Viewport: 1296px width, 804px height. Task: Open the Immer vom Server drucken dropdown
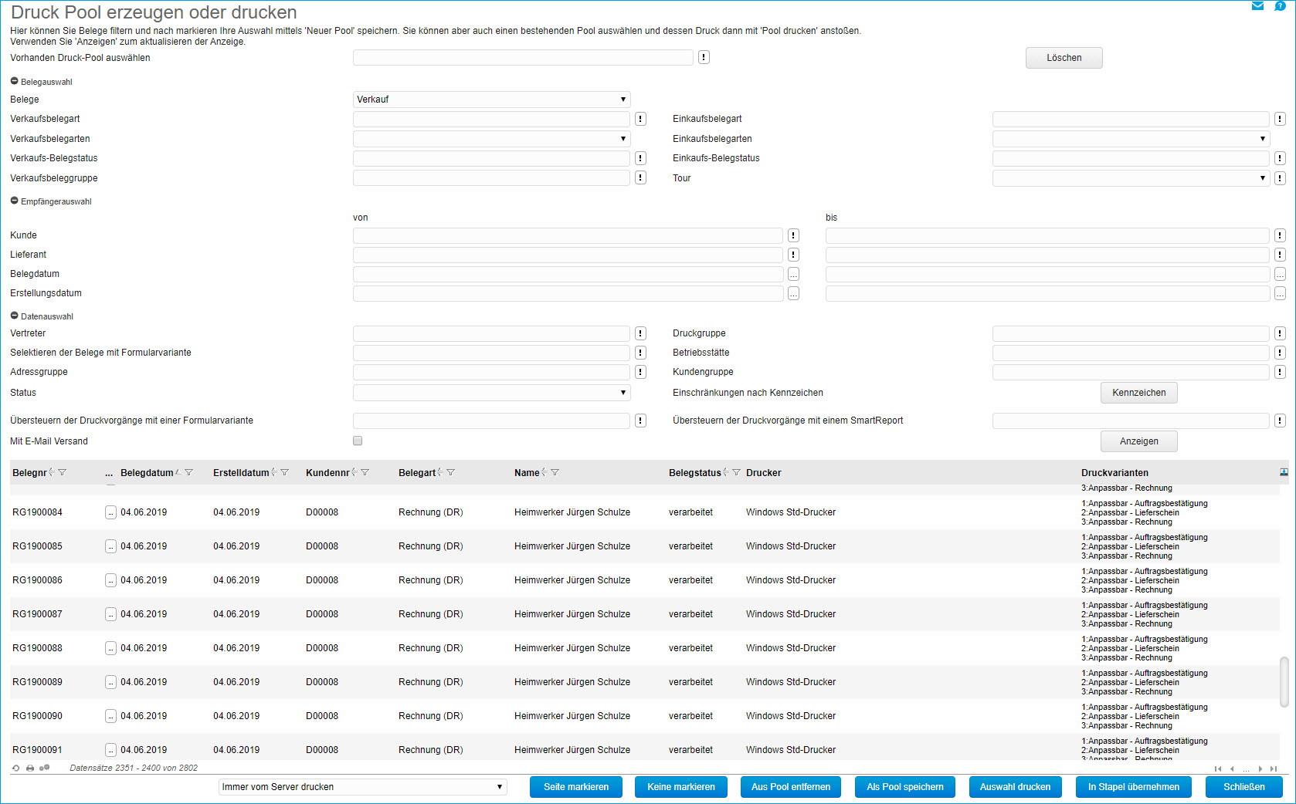pos(362,787)
